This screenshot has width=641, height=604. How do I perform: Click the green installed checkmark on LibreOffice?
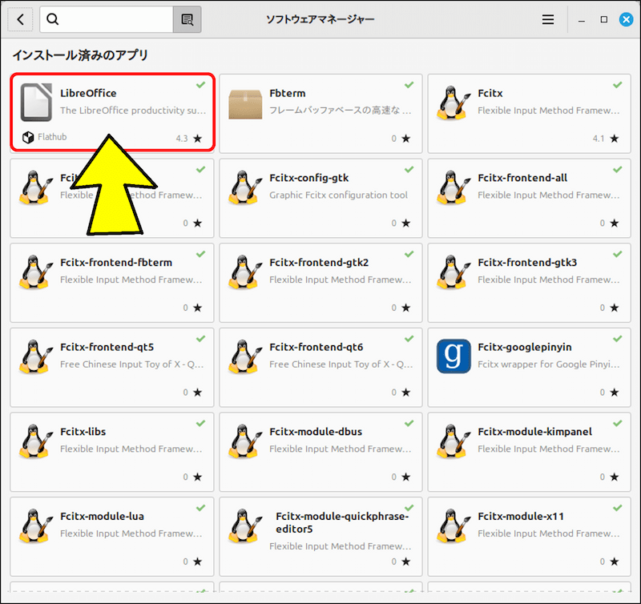click(x=200, y=84)
